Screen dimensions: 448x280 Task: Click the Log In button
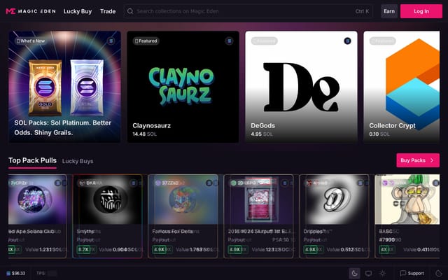421,11
